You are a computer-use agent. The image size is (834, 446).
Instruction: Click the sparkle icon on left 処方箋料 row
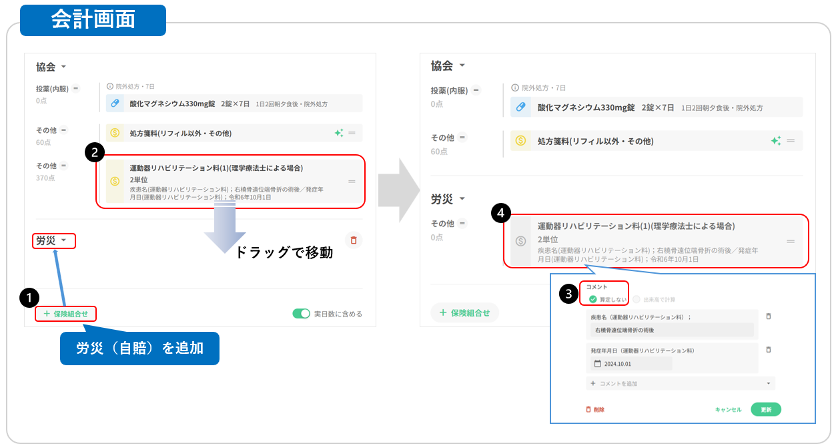point(339,133)
